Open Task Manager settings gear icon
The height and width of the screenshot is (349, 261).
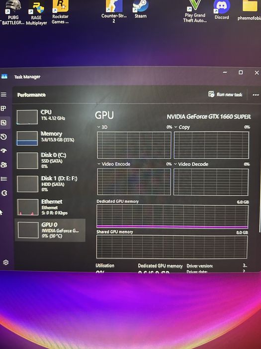coord(6,262)
